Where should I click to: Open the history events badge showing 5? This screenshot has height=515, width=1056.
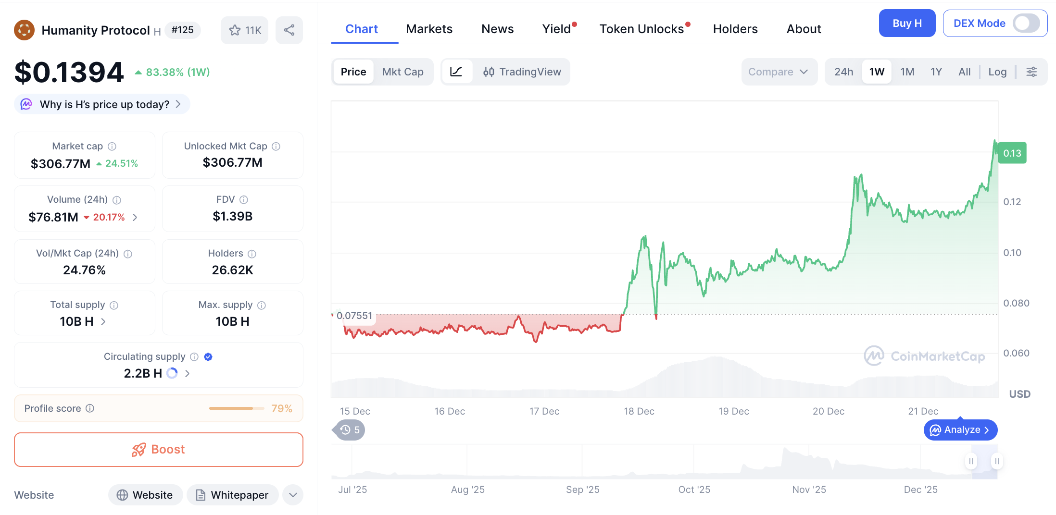pos(350,430)
